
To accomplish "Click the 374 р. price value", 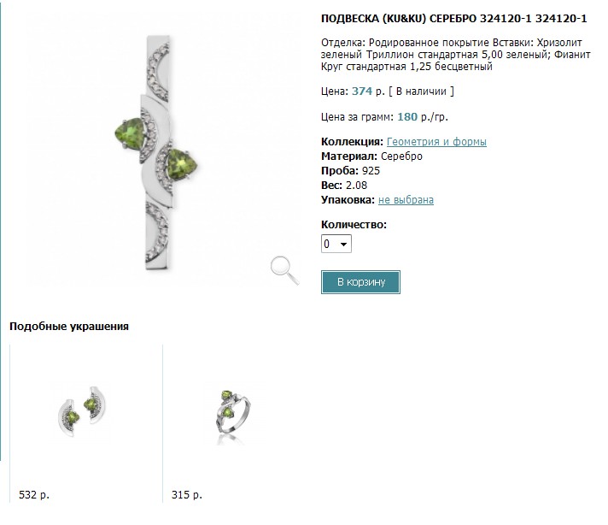I will click(x=367, y=91).
